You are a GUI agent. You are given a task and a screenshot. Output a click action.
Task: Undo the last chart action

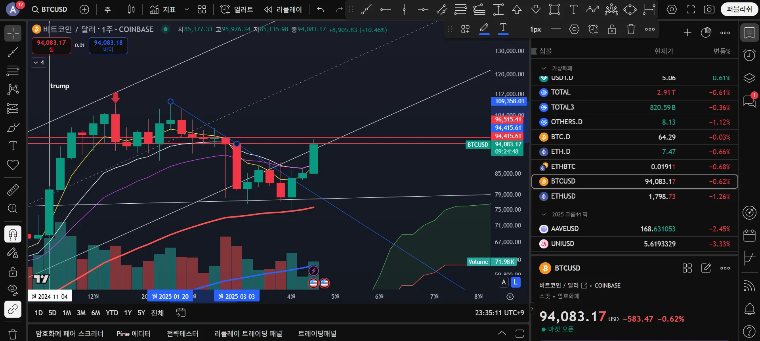point(321,9)
